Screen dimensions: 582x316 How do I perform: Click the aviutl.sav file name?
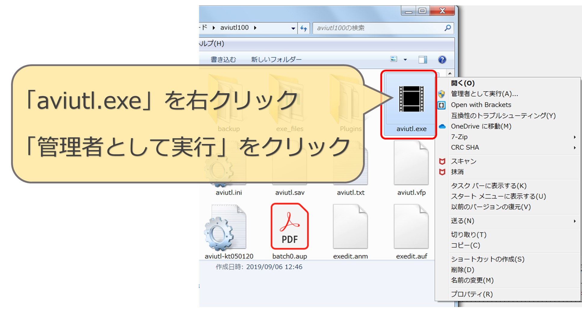tap(290, 193)
